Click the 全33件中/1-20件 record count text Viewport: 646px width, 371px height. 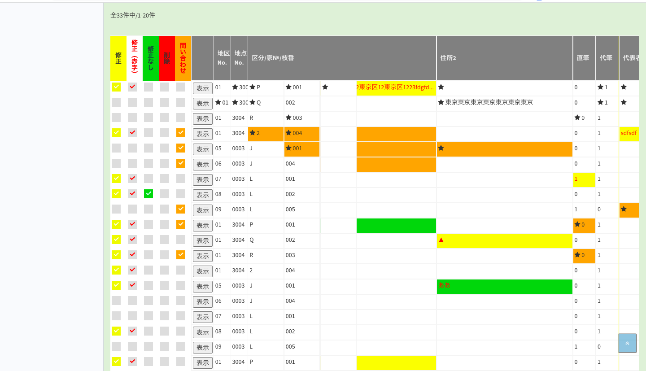pos(133,15)
